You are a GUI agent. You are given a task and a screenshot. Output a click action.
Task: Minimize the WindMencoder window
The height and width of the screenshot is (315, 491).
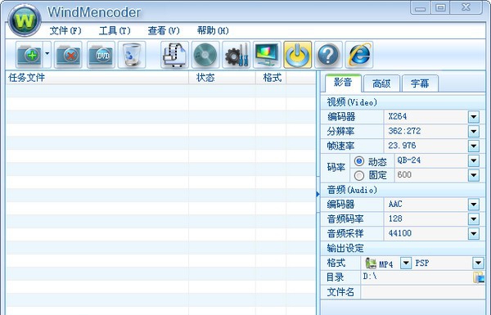421,8
